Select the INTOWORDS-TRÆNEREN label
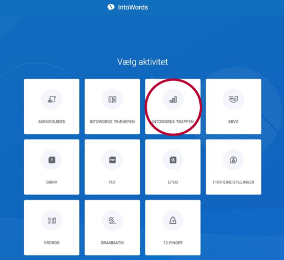Image resolution: width=284 pixels, height=260 pixels. coord(112,122)
